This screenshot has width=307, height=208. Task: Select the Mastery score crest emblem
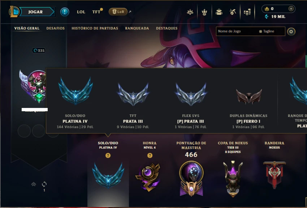coord(191,178)
